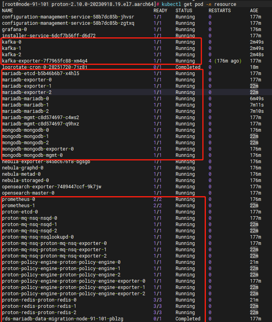The height and width of the screenshot is (322, 272).
Task: Click proton-policy-engine-exporter-2 pod name
Action: [74, 294]
